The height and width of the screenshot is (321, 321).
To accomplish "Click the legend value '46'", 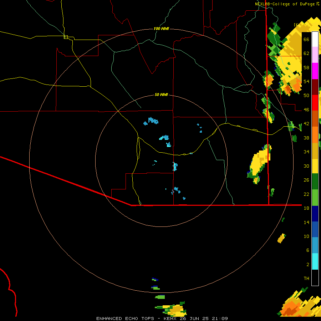I will [306, 110].
